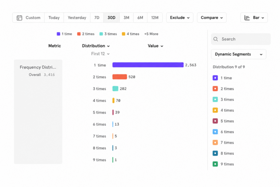Select the Frequency Distri... metric card

38,112
